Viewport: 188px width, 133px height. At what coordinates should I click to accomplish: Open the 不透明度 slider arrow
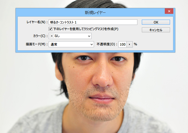(129, 44)
